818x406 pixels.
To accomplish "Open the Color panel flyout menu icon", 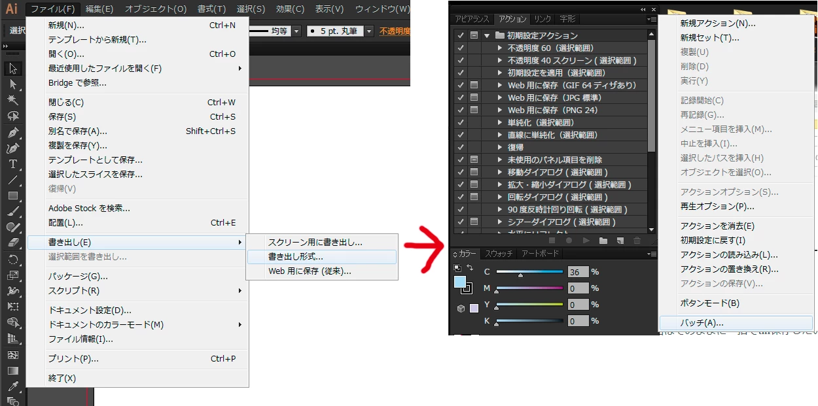I will 651,254.
